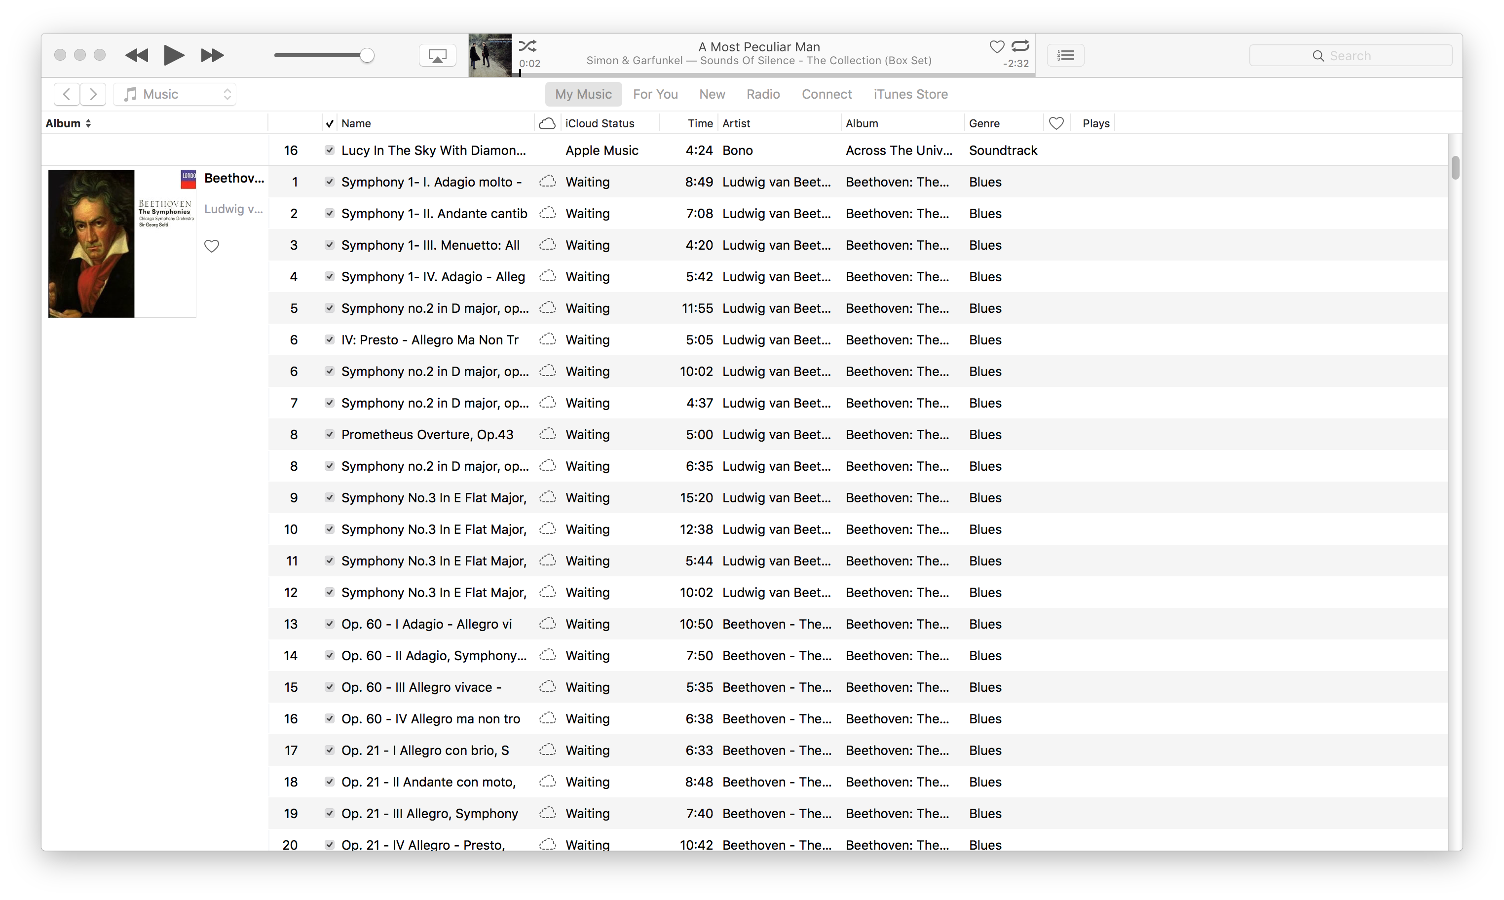This screenshot has width=1504, height=900.
Task: Click the vertical scrollbar thumb
Action: (x=1455, y=167)
